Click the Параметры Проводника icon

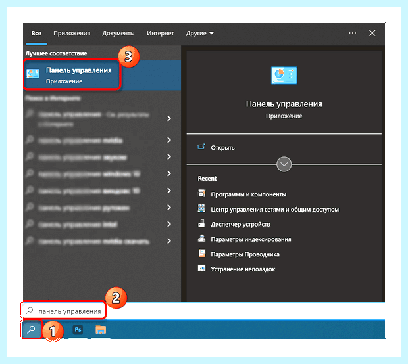pyautogui.click(x=202, y=254)
